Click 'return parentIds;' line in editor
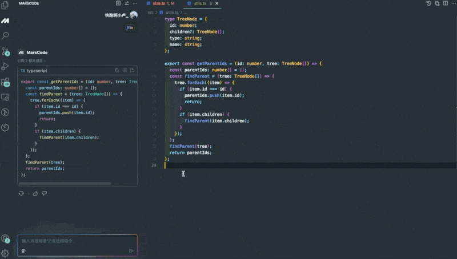 pos(191,152)
